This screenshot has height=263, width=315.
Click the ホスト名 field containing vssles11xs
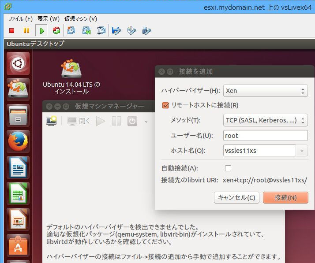pyautogui.click(x=259, y=151)
